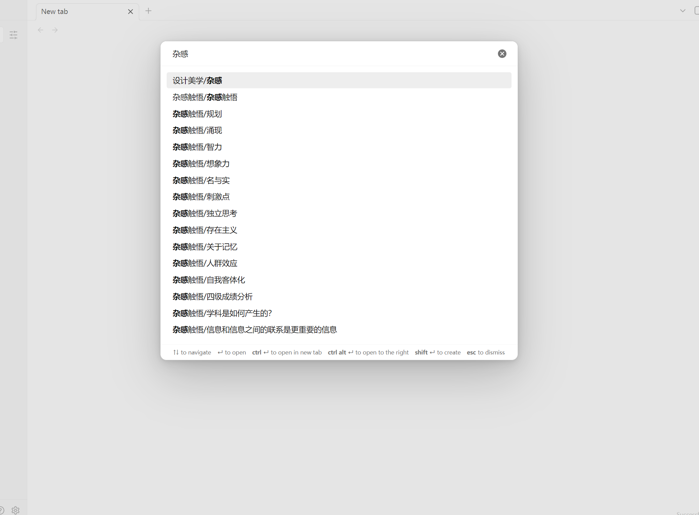The image size is (699, 515).
Task: Select the New tab tab
Action: 82,12
